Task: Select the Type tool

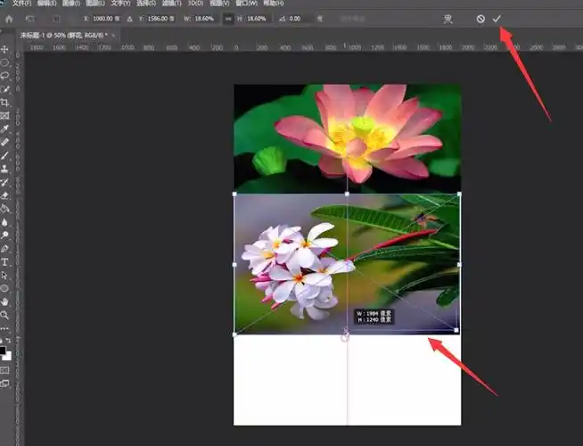Action: pos(5,262)
